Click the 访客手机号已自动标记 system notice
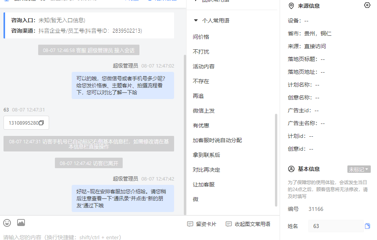 [x=89, y=144]
